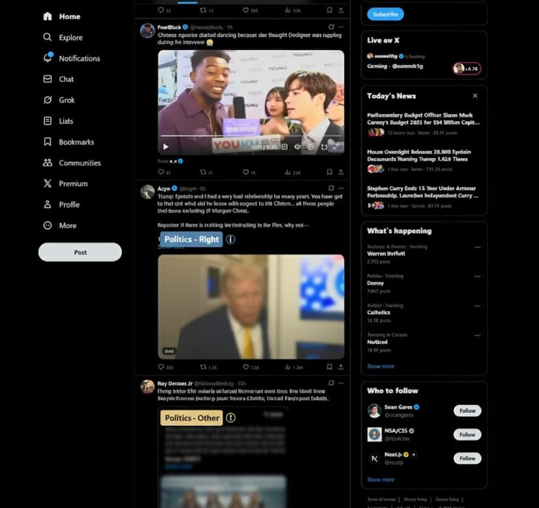539x508 pixels.
Task: Show more trending topics in What's happening
Action: coord(380,366)
